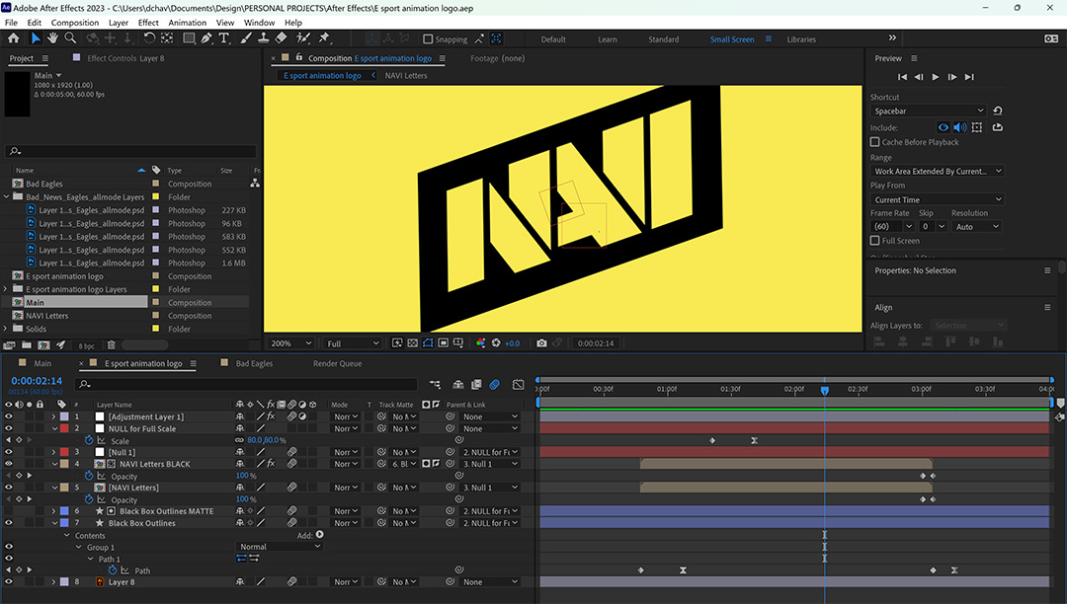Click the trash icon in Project panel
The height and width of the screenshot is (604, 1067).
[x=112, y=345]
